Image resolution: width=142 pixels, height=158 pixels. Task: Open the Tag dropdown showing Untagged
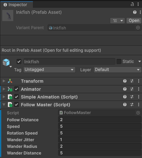(x=49, y=70)
